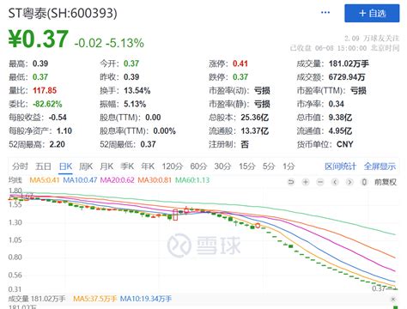Click the 市净率 value 0.34

click(337, 104)
